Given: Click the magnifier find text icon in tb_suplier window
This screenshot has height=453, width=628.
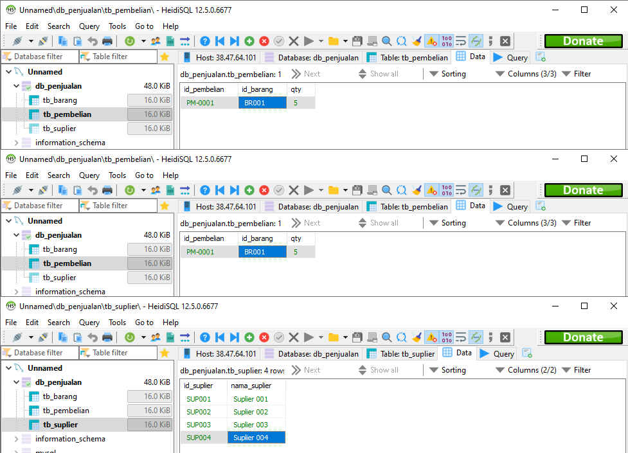Looking at the screenshot, I should [x=387, y=337].
